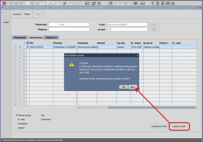Click the Vydat na Svět button

point(179,126)
